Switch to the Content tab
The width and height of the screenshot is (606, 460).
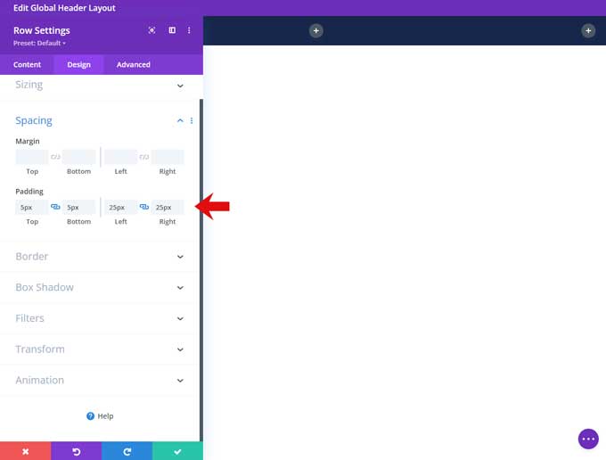27,64
